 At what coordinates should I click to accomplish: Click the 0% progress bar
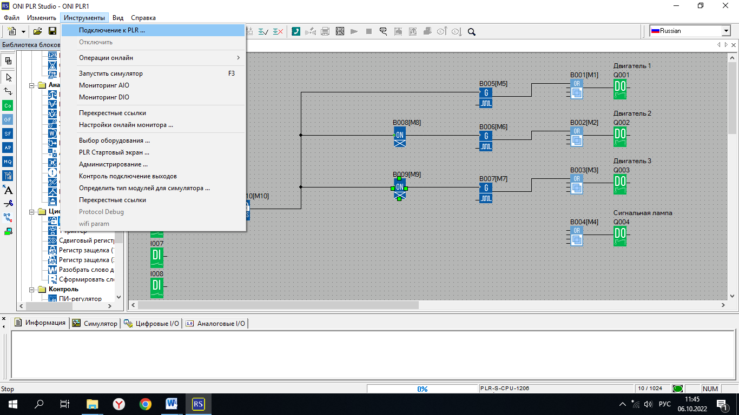coord(422,389)
